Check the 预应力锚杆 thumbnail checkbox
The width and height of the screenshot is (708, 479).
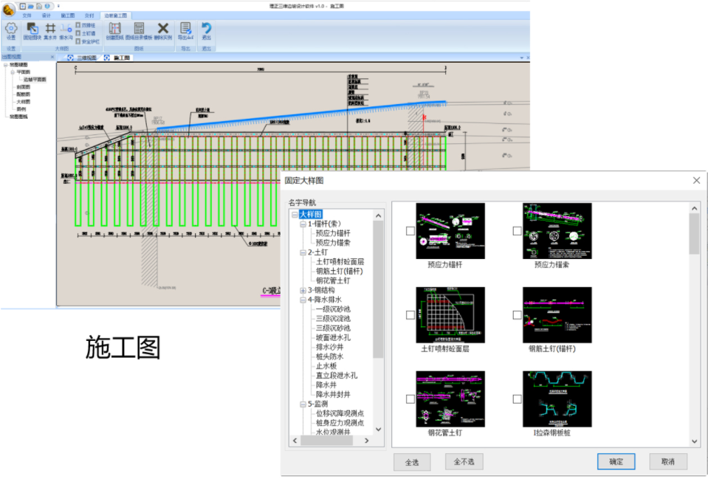coord(410,231)
